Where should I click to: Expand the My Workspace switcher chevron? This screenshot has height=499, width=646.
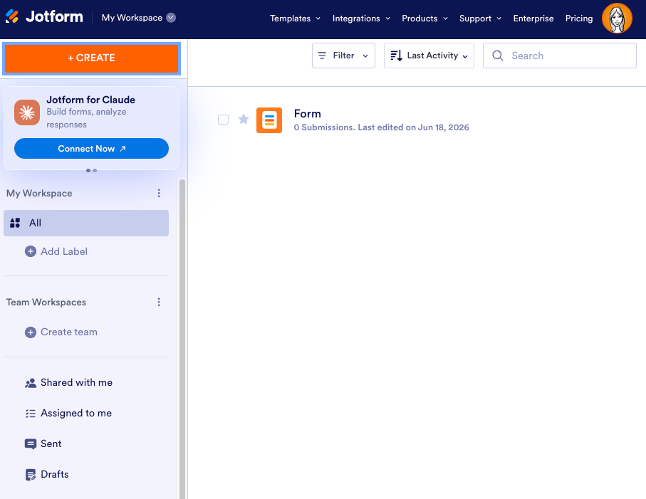171,18
